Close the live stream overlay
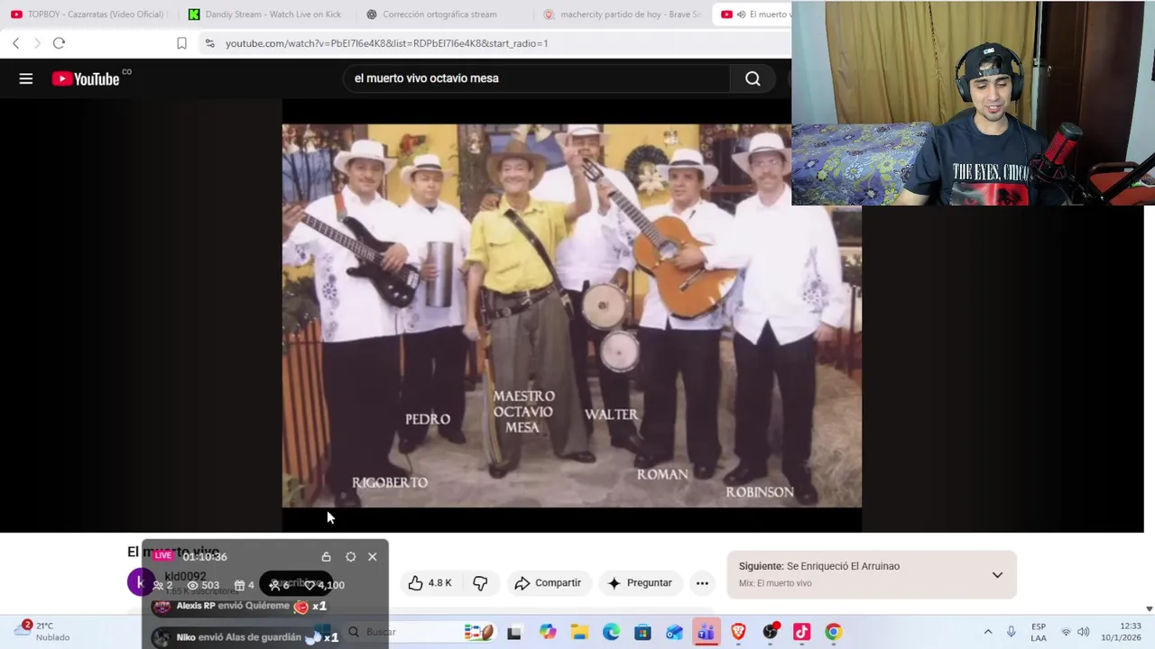 click(372, 557)
